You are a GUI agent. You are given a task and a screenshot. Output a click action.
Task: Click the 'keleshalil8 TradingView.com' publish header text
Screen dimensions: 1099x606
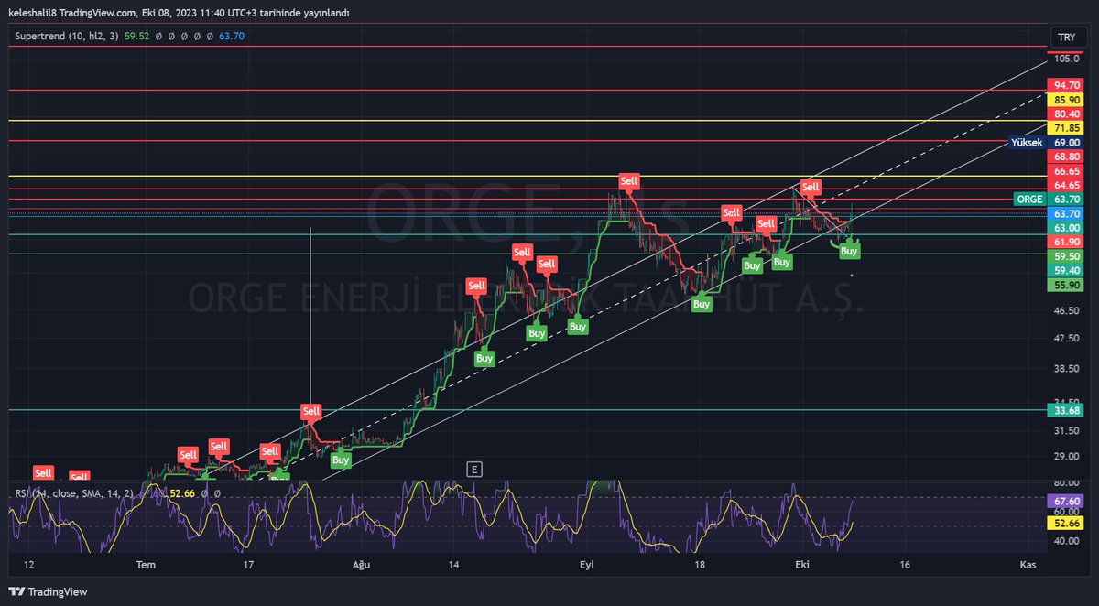click(72, 13)
